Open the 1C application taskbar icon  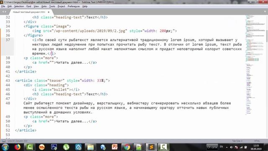pyautogui.click(x=42, y=147)
